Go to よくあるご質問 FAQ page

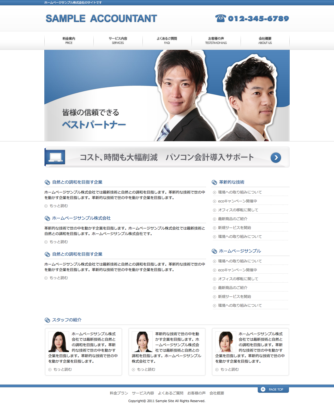click(x=167, y=40)
